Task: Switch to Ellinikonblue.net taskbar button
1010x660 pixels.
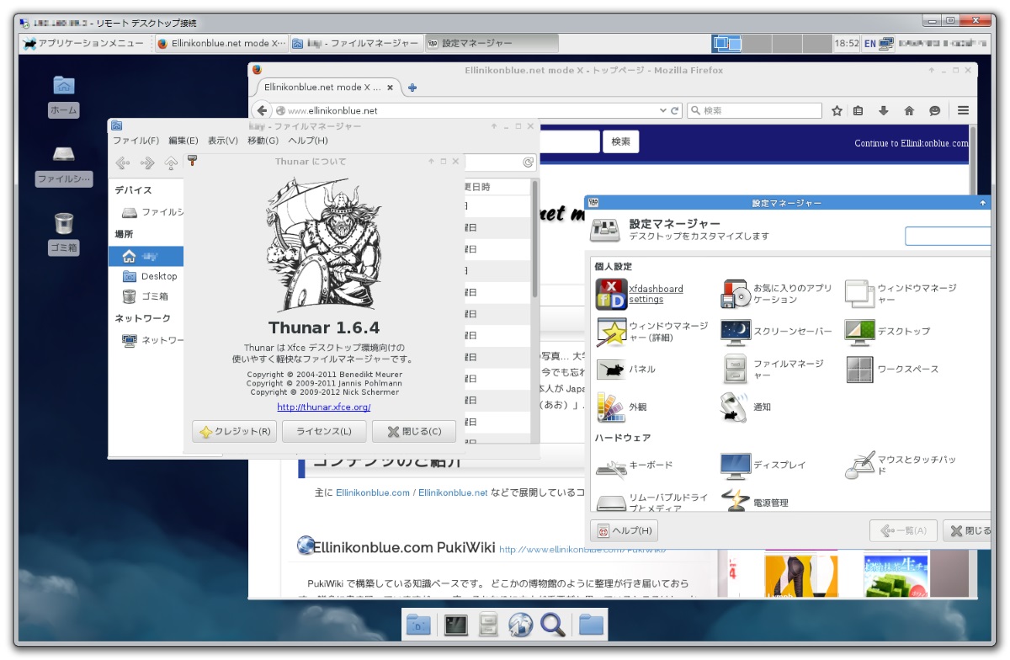Action: [221, 44]
